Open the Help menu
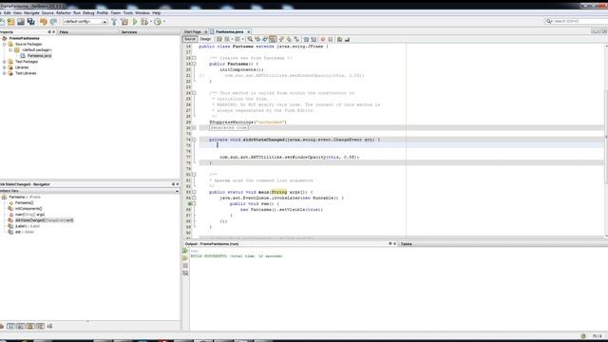608x342 pixels. (x=156, y=13)
